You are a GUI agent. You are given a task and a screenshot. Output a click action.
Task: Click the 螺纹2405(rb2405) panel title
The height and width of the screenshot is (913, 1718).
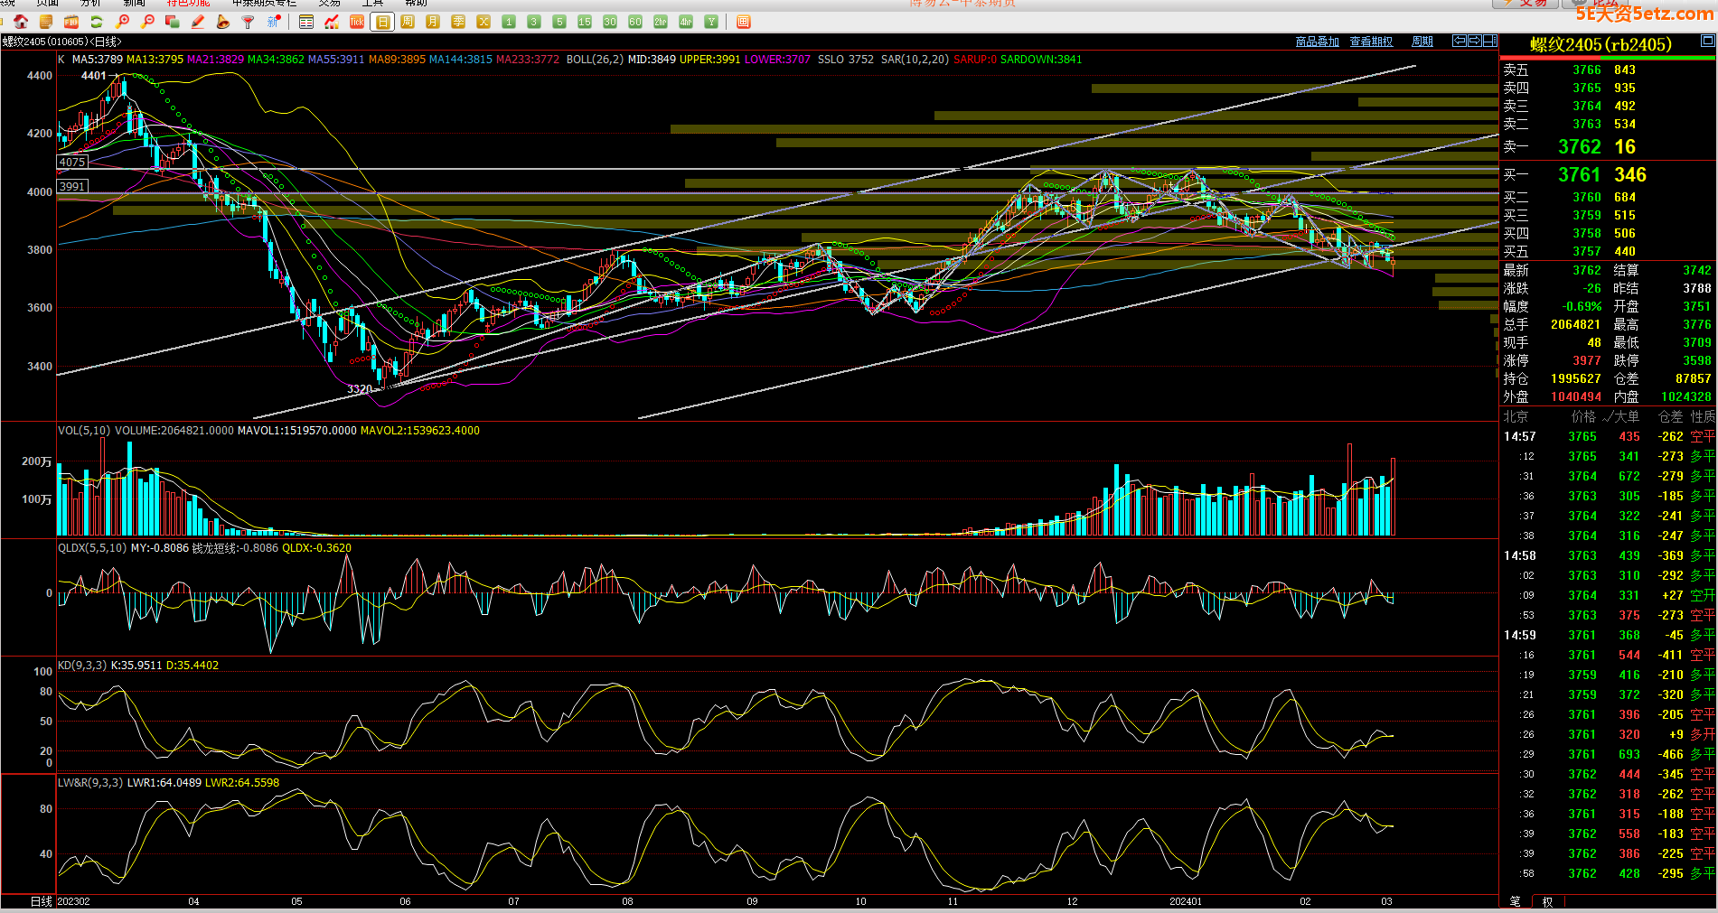pos(1601,44)
